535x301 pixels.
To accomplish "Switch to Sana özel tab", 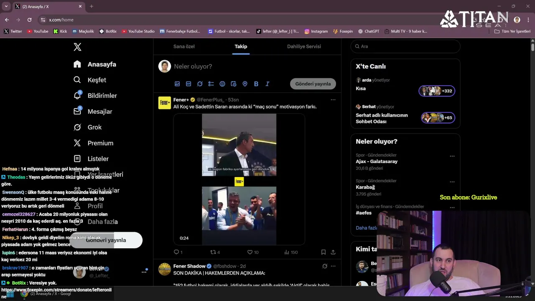I will pos(184,46).
